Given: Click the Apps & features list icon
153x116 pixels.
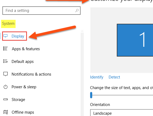Looking at the screenshot, I should point(6,49).
